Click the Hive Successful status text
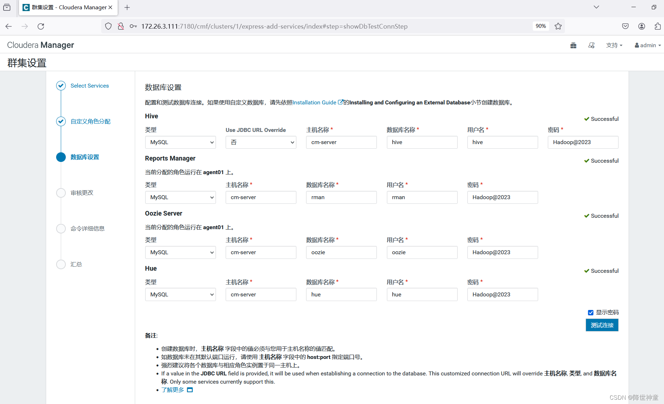 pos(605,119)
